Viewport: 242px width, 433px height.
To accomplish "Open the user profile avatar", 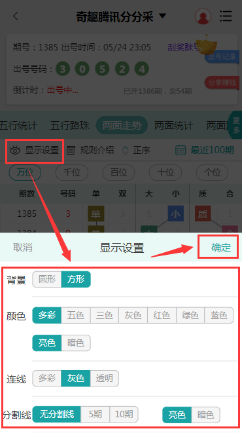I will (203, 16).
